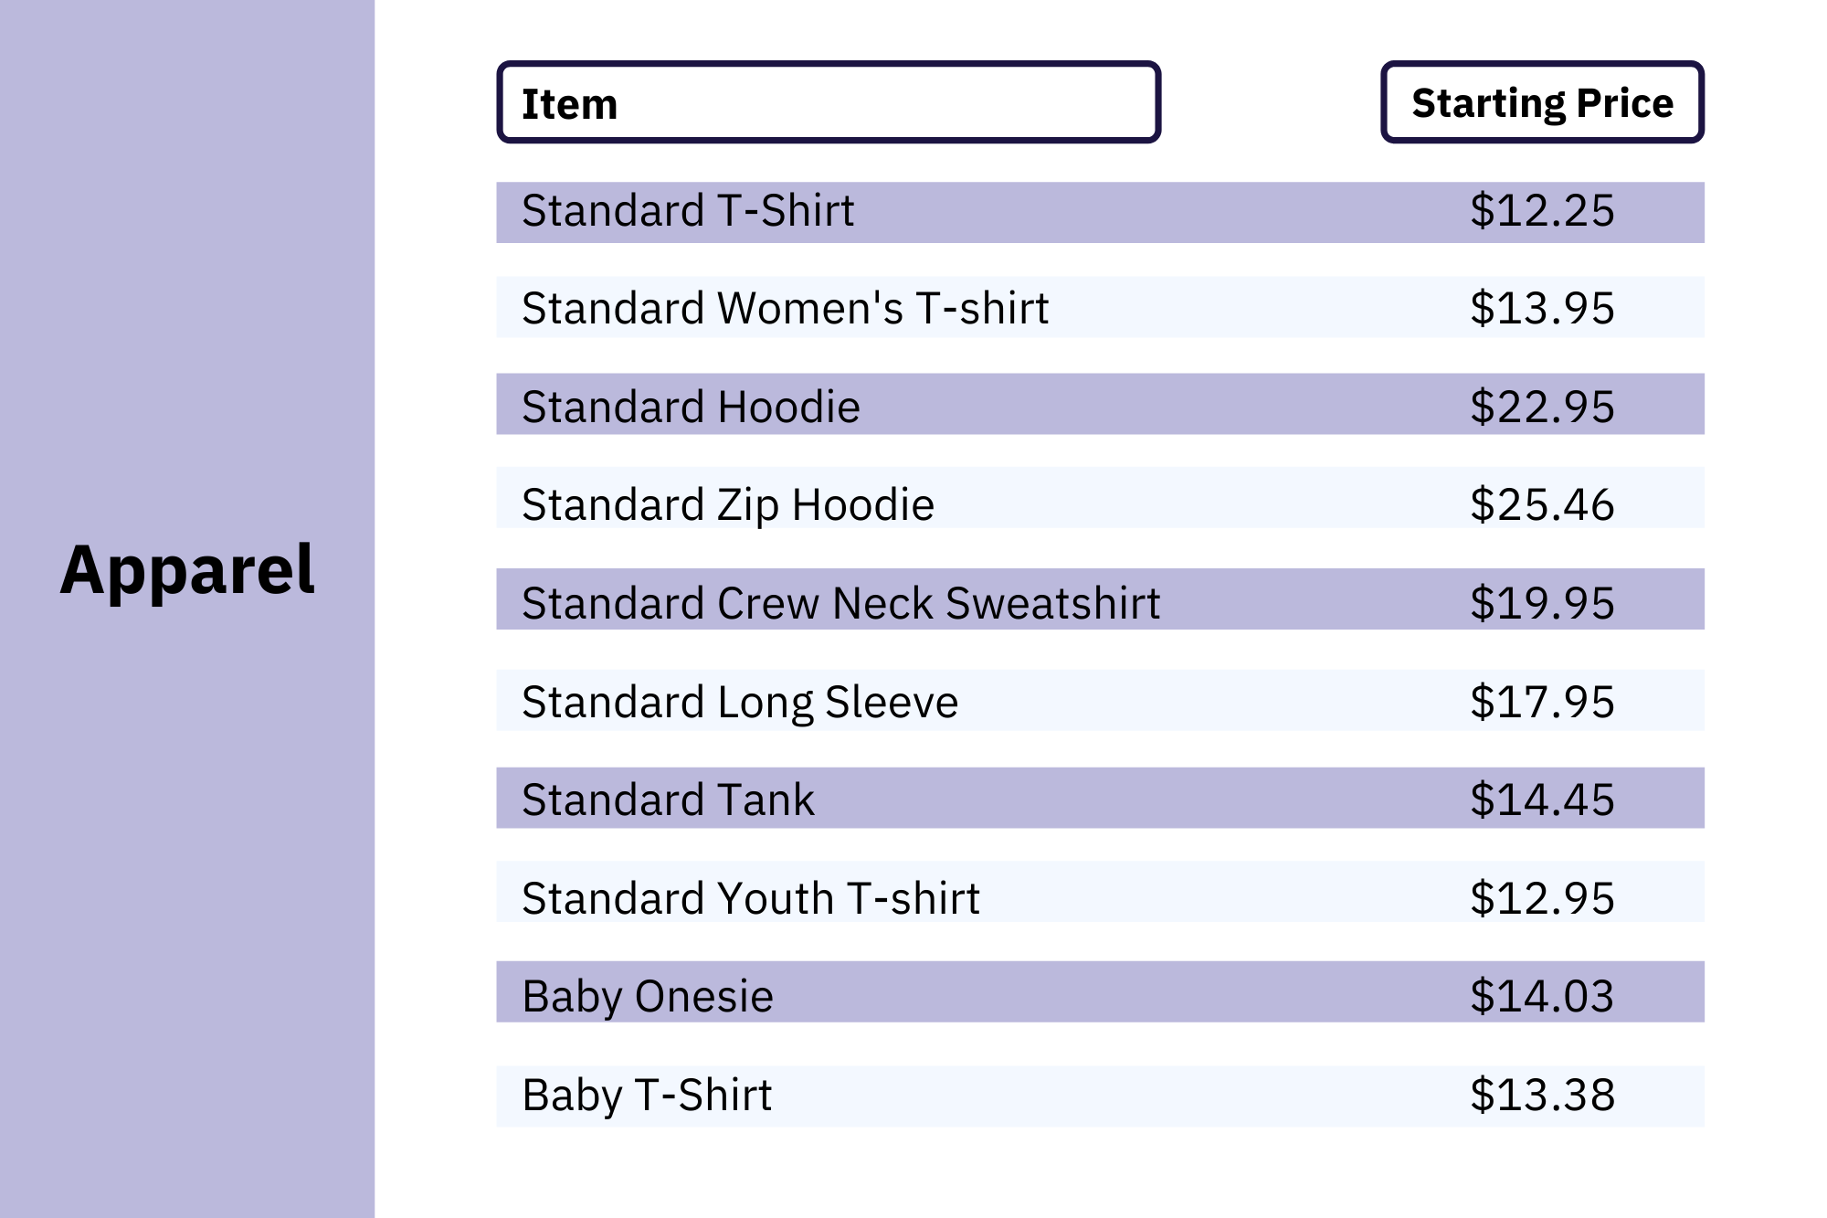This screenshot has width=1827, height=1218.
Task: Select the Standard Zip Hoodie name
Action: pos(728,505)
